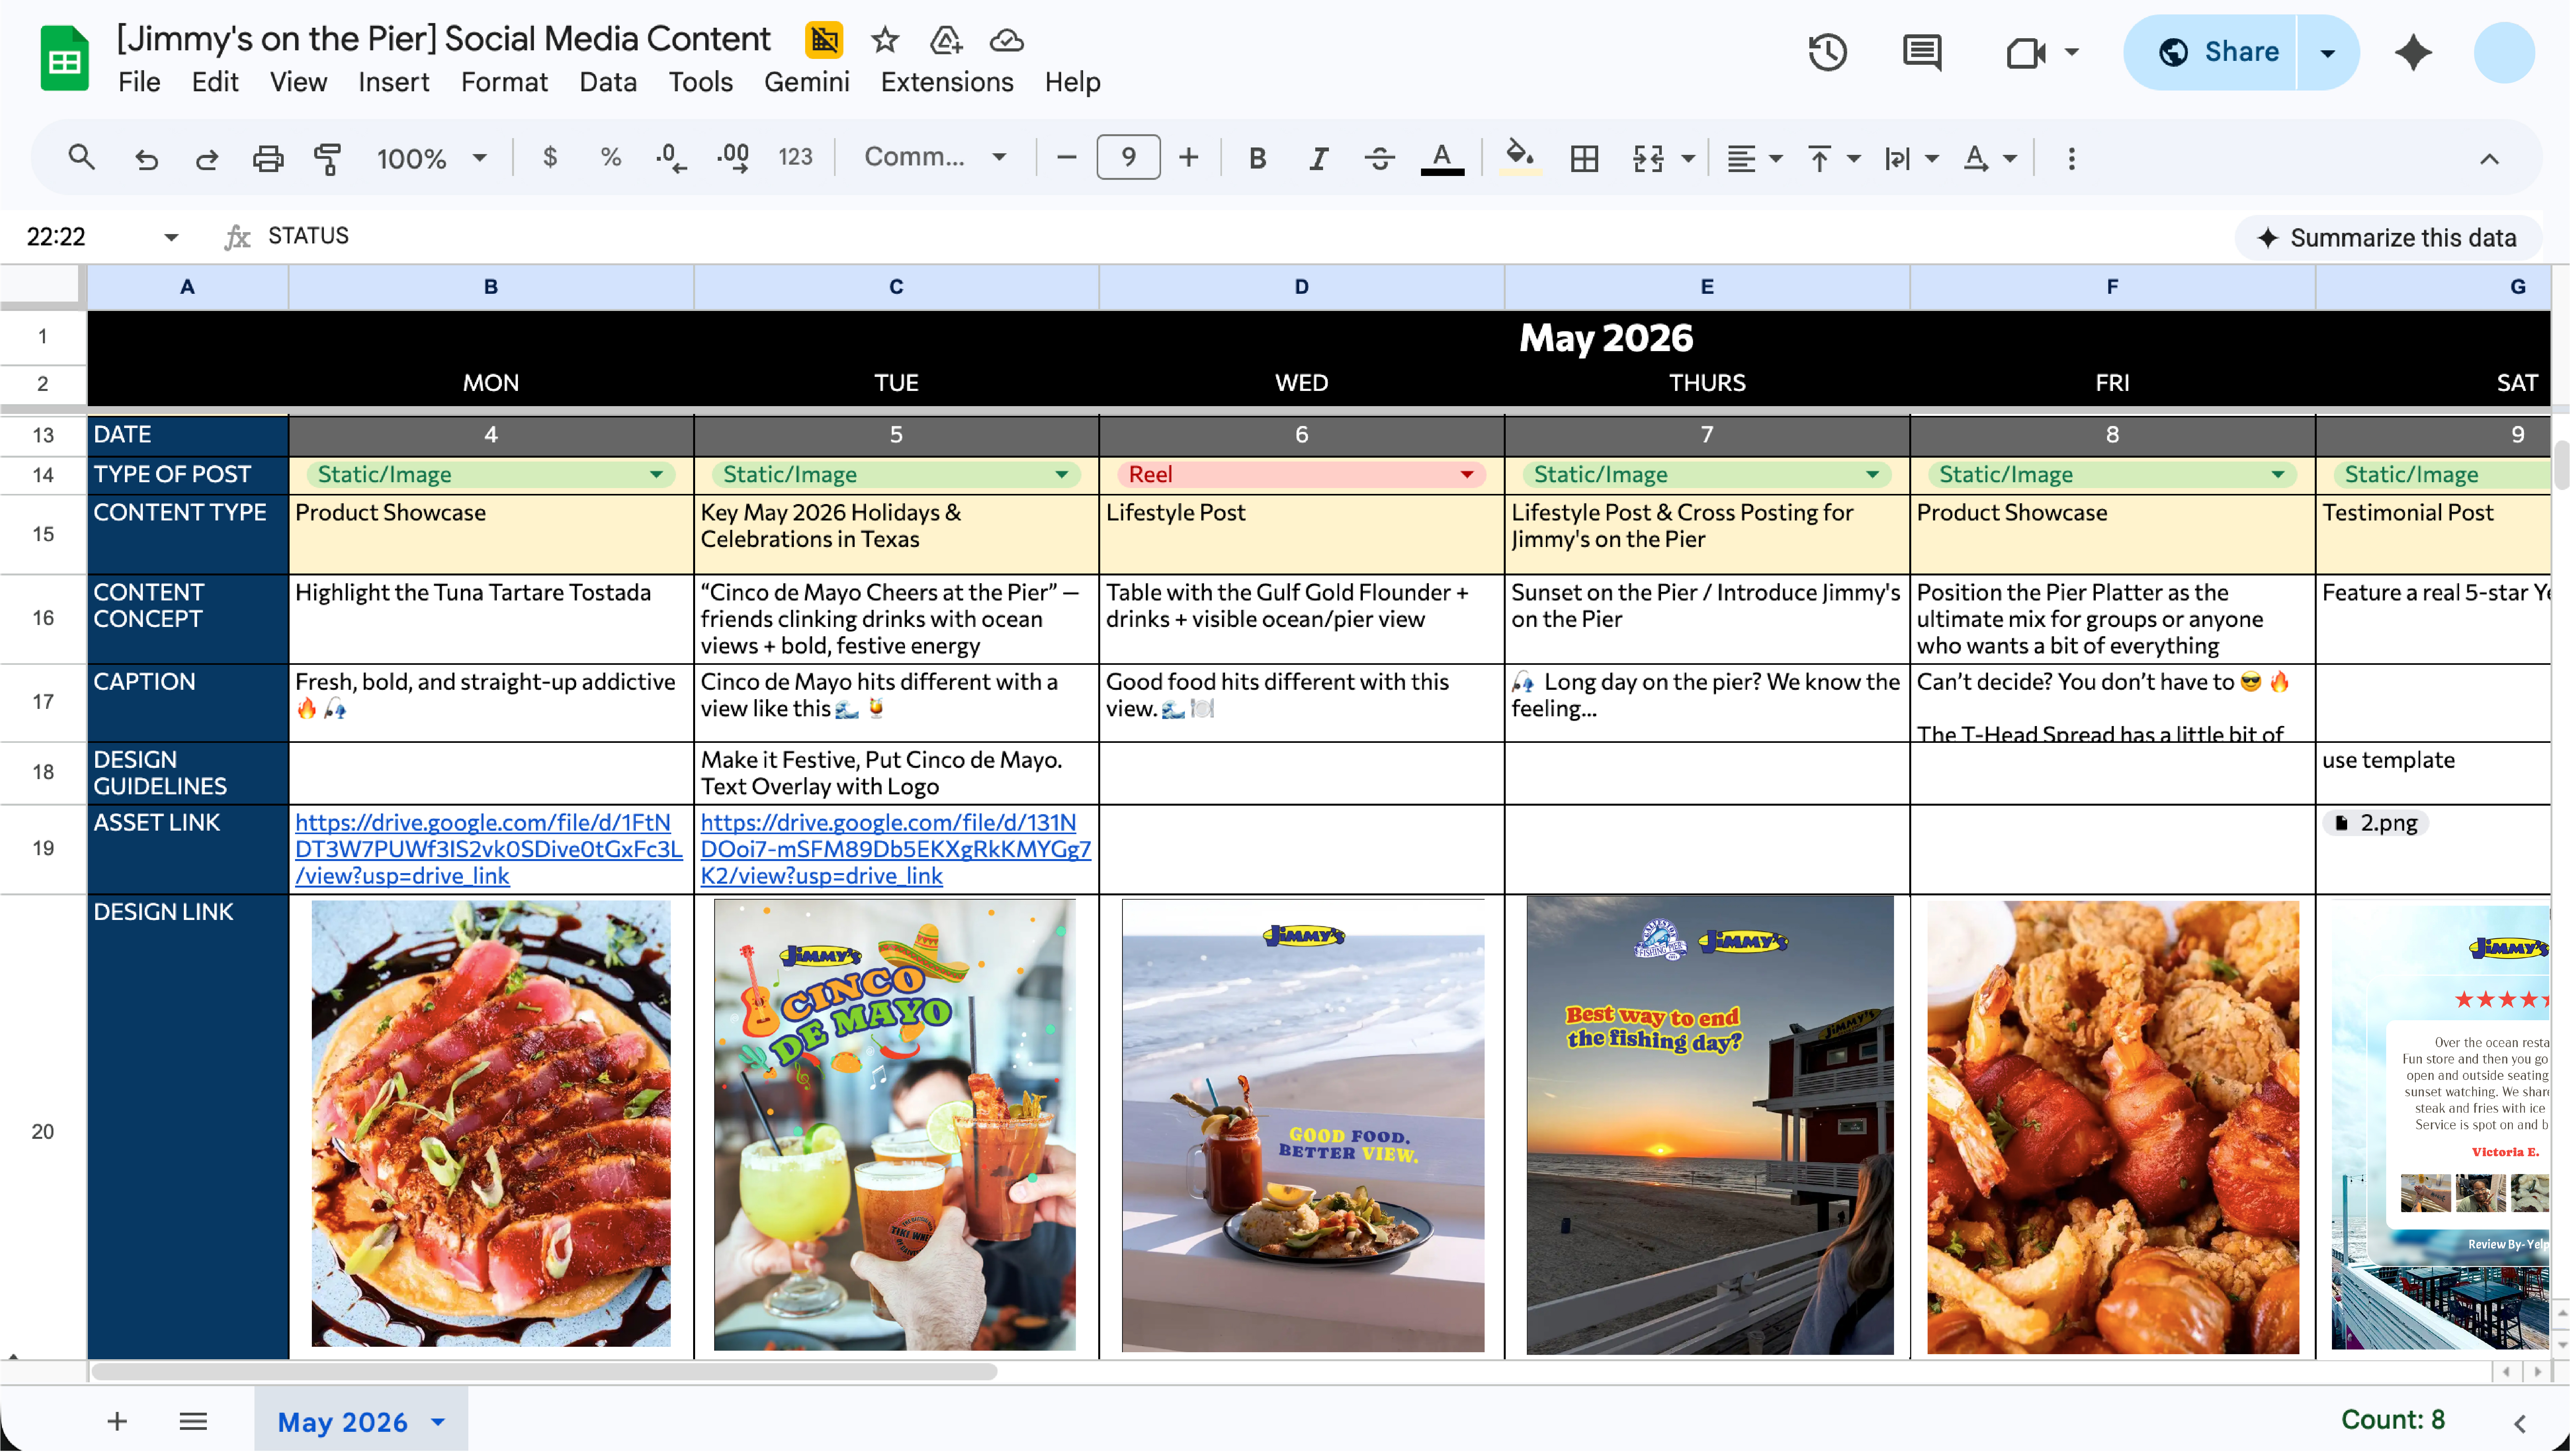Screen dimensions: 2570x1456
Task: Open the all sheets list
Action: (193, 1421)
